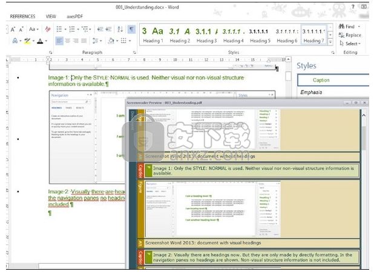Go to next styles gallery row
The height and width of the screenshot is (277, 374).
(x=330, y=35)
